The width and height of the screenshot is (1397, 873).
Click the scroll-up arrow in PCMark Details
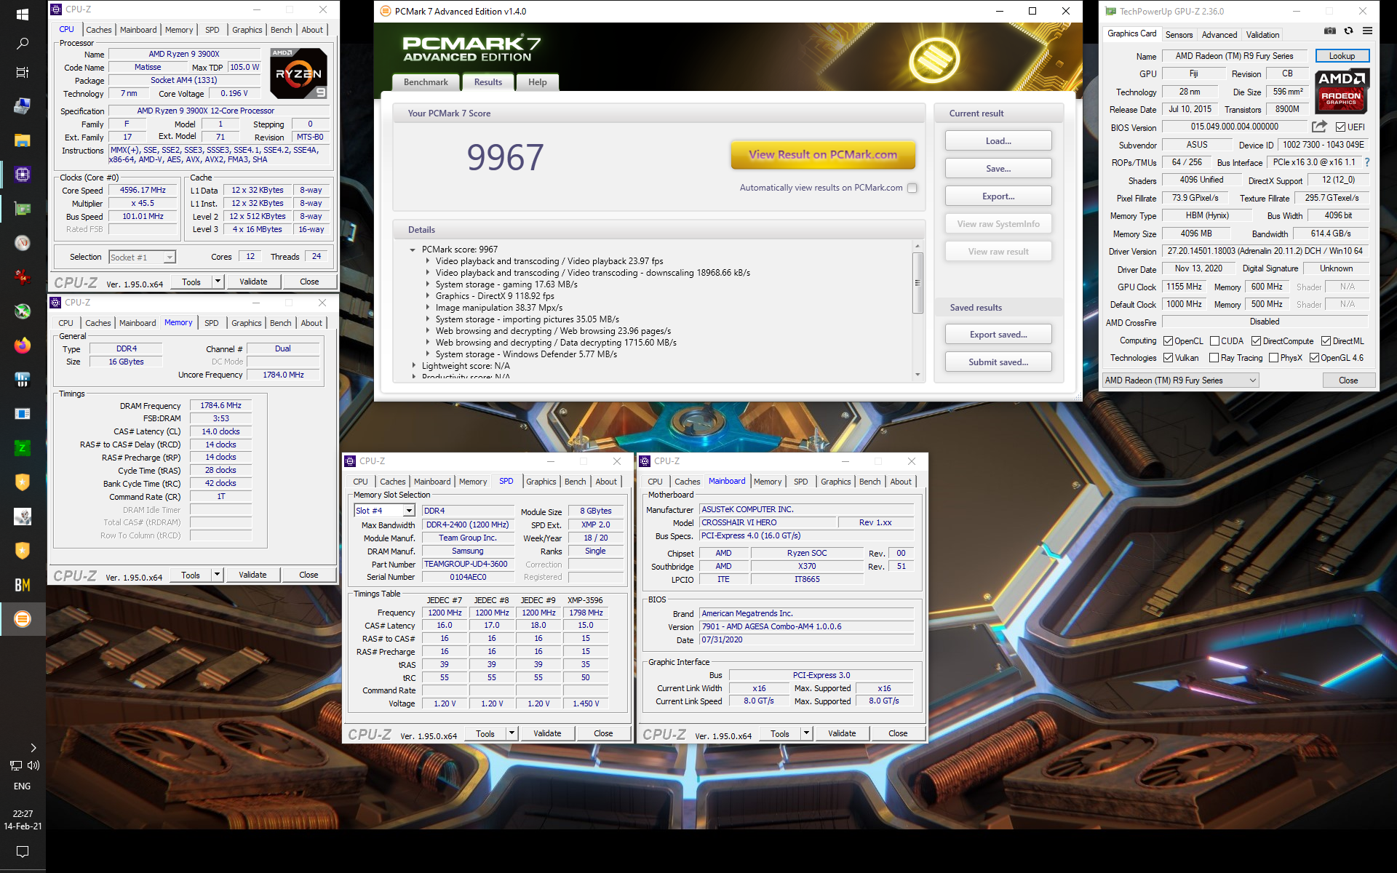tap(918, 246)
